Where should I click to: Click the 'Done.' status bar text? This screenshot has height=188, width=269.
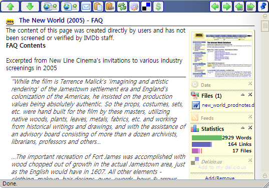(10, 183)
